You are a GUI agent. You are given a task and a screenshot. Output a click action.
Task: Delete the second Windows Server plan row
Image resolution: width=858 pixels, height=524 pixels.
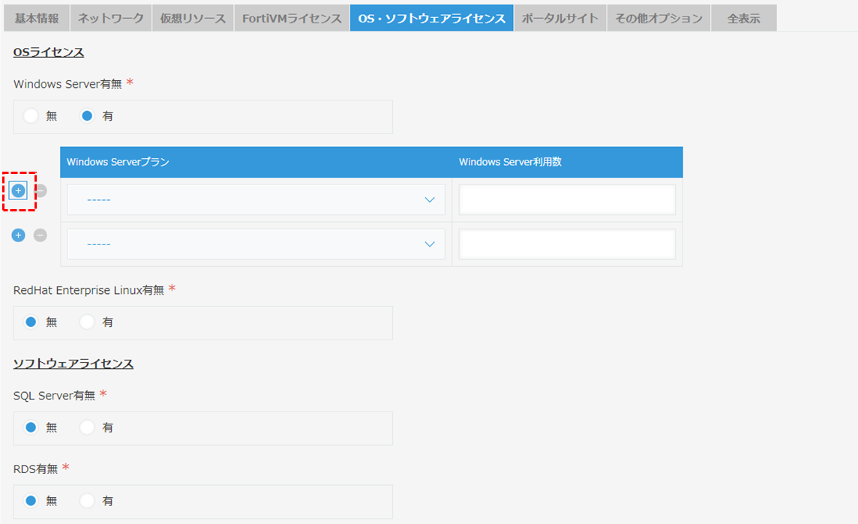(40, 235)
